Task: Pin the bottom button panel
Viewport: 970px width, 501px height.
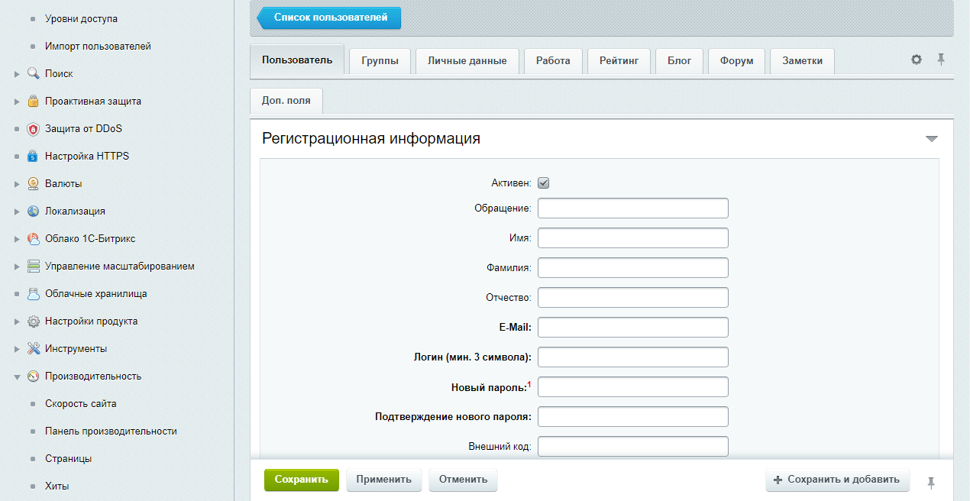Action: [930, 483]
